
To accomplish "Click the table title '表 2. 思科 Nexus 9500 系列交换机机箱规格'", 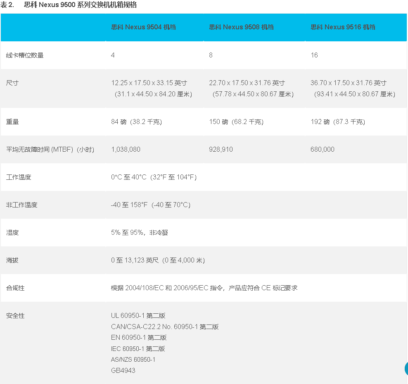I will click(x=69, y=5).
